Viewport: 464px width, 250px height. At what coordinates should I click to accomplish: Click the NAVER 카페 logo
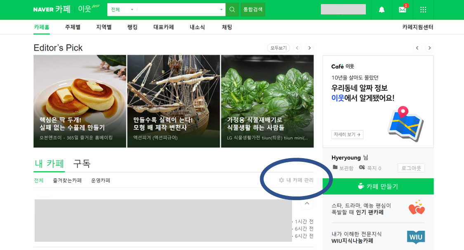click(52, 9)
